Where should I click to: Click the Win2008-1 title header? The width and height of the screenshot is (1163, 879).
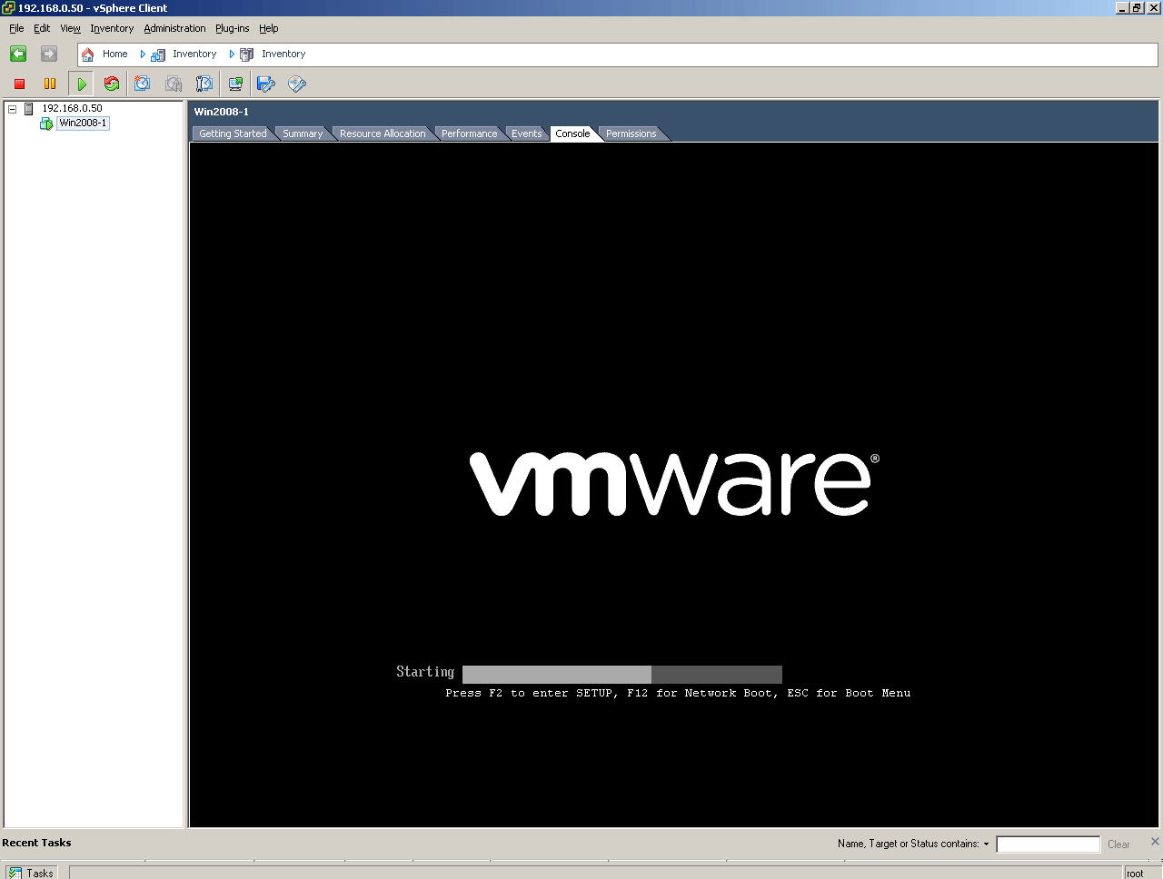pos(221,112)
